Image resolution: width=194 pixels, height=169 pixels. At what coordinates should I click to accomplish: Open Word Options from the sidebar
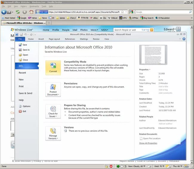tap(24, 106)
